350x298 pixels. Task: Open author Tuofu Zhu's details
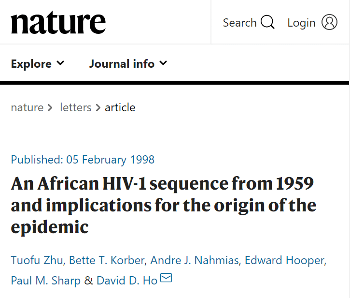coord(37,260)
